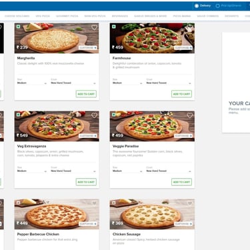The height and width of the screenshot is (250, 250).
Task: Click the veg indicator on Veggie Paradise
Action: point(114,115)
